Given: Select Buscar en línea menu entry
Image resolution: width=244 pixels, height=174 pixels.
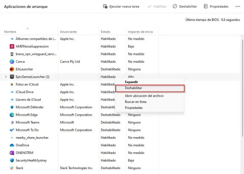Looking at the screenshot, I should (x=135, y=102).
